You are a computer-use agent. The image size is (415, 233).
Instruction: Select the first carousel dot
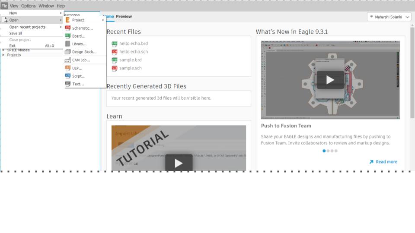click(x=324, y=151)
